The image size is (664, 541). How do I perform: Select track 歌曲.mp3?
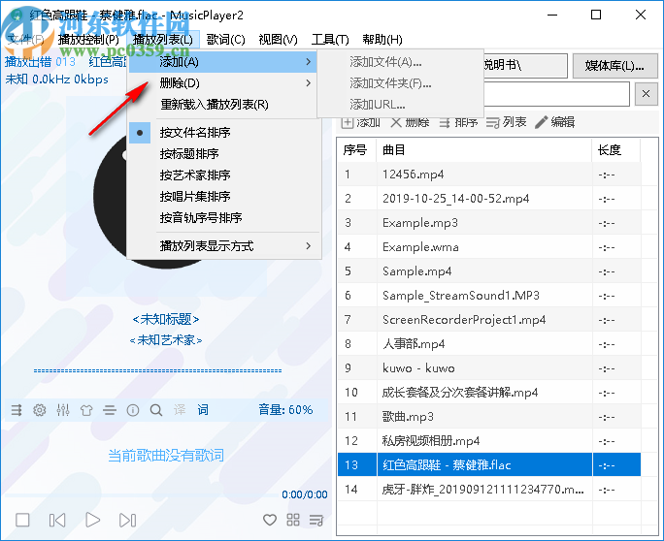pos(489,417)
